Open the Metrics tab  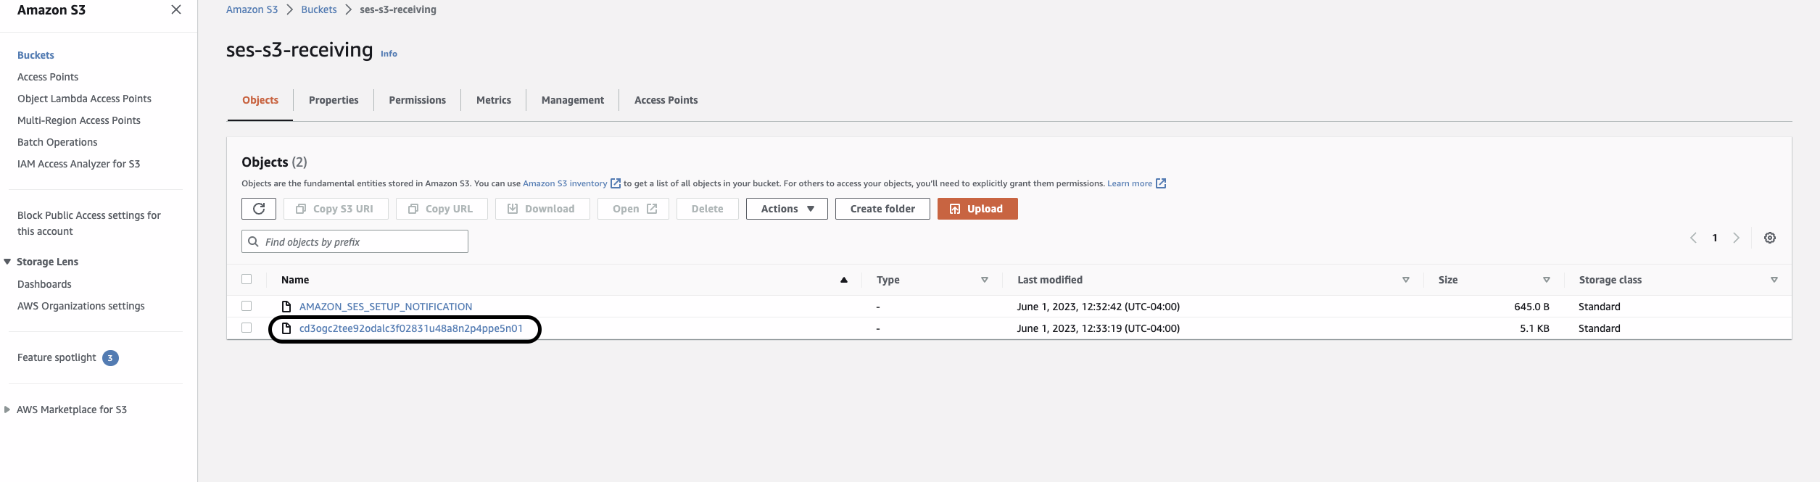tap(494, 100)
